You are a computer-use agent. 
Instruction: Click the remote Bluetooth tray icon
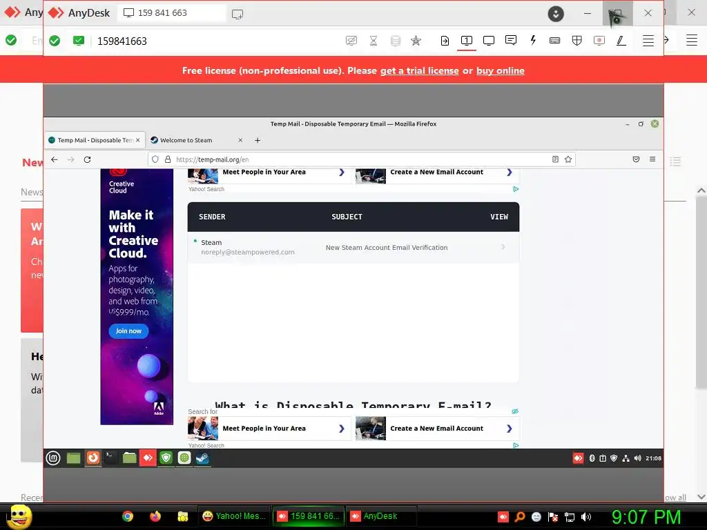(592, 458)
